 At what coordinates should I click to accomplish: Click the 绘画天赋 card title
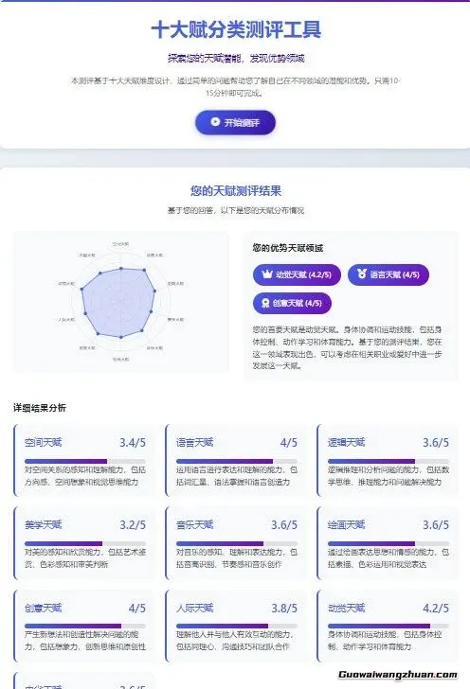point(346,524)
